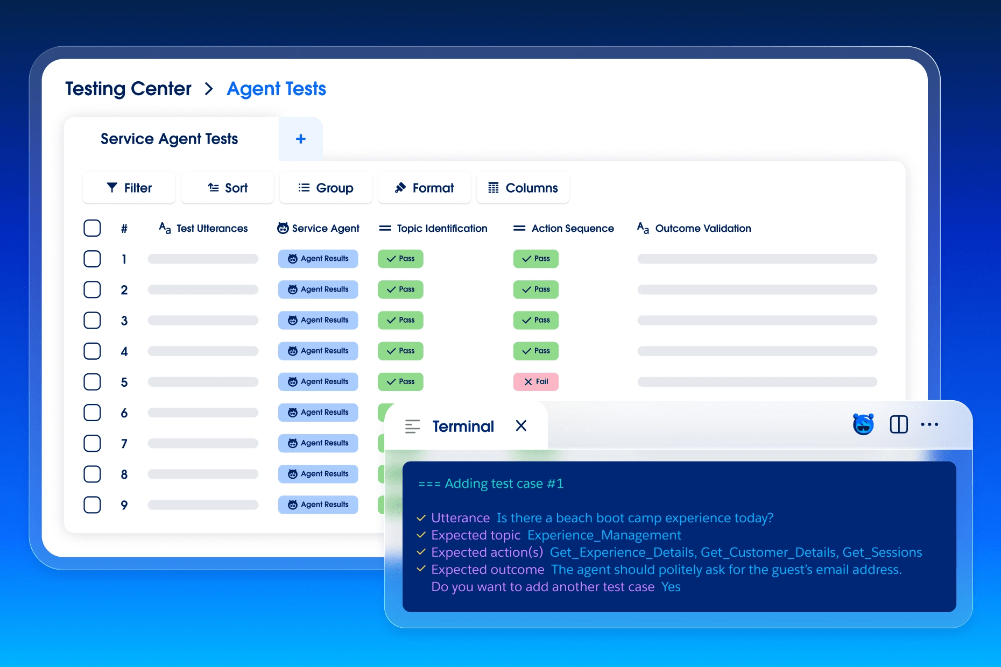Click row 4 outcome validation placeholder bar
This screenshot has height=667, width=1001.
(x=757, y=351)
